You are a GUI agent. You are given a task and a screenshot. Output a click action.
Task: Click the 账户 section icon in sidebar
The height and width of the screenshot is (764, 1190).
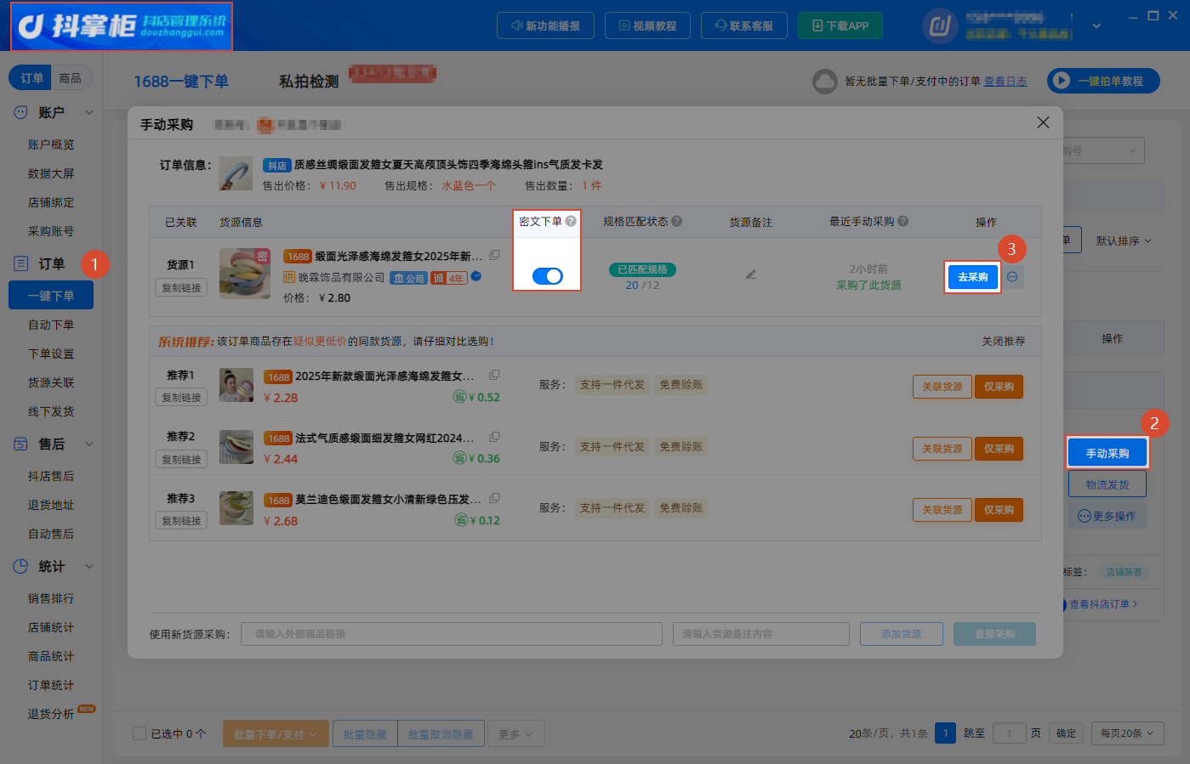(x=20, y=112)
